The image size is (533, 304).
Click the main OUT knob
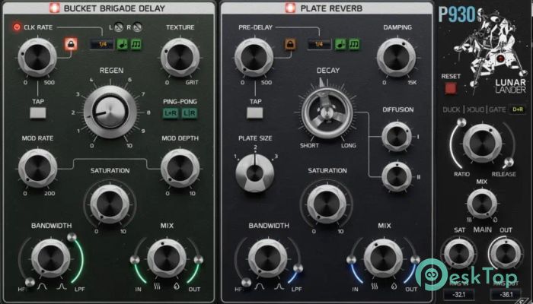click(x=506, y=253)
